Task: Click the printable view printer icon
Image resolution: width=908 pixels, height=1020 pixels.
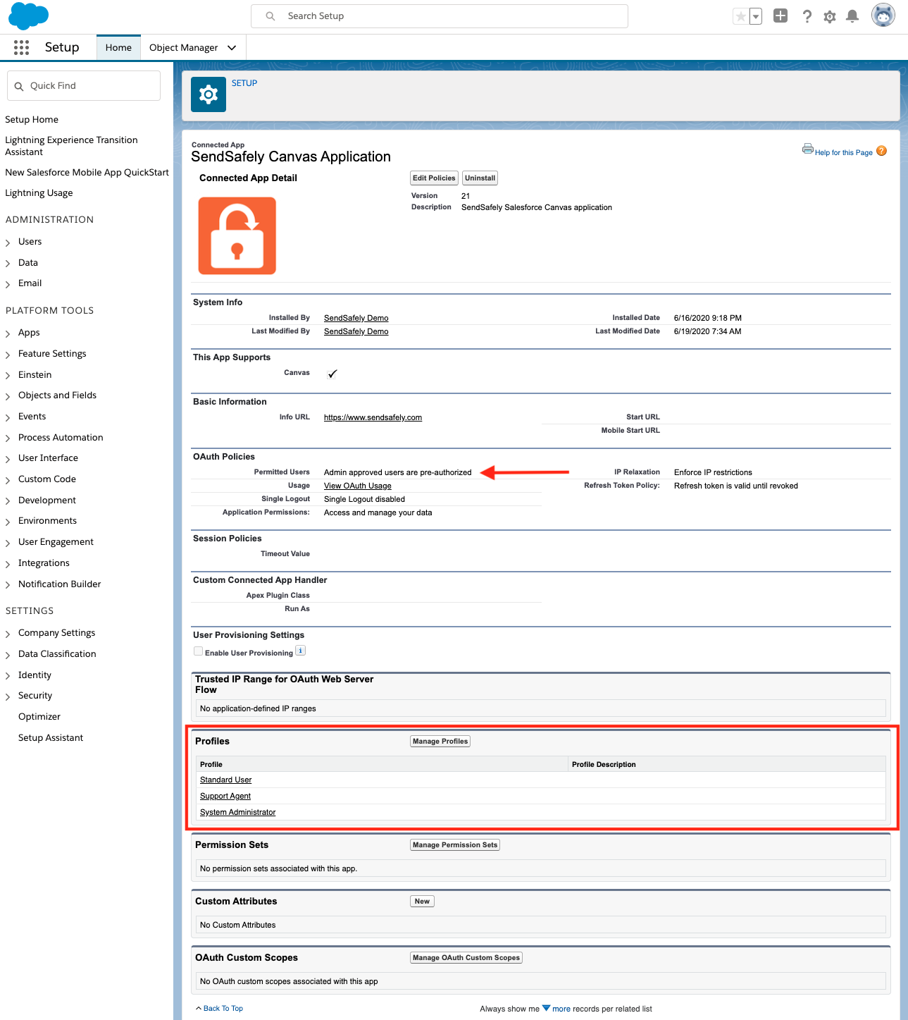Action: click(x=808, y=149)
